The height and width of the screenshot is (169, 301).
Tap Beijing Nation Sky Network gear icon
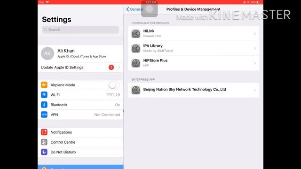[x=136, y=90]
